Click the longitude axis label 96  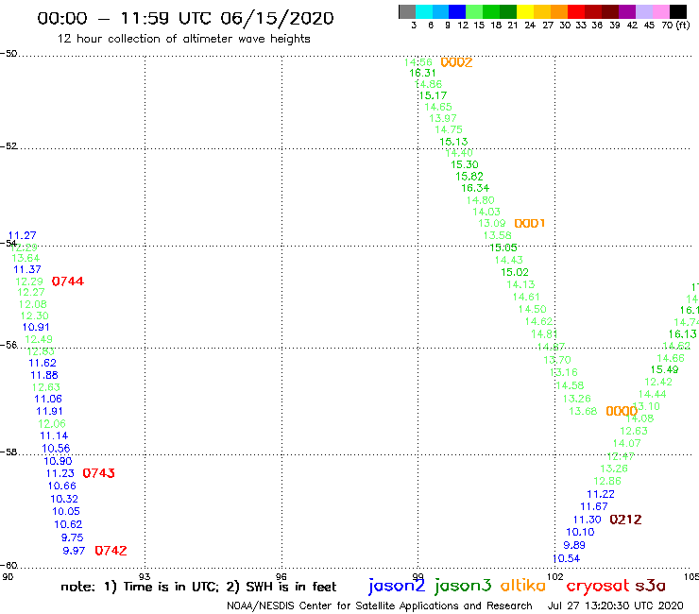pos(281,577)
